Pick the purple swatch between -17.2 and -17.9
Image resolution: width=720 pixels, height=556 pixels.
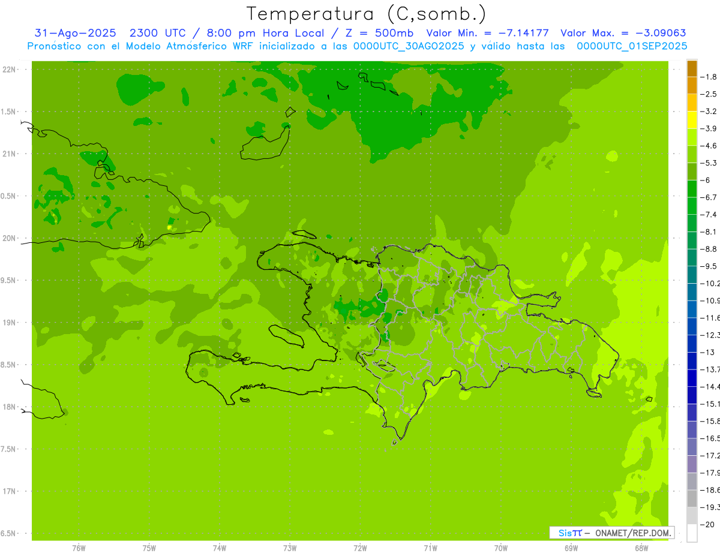(692, 464)
